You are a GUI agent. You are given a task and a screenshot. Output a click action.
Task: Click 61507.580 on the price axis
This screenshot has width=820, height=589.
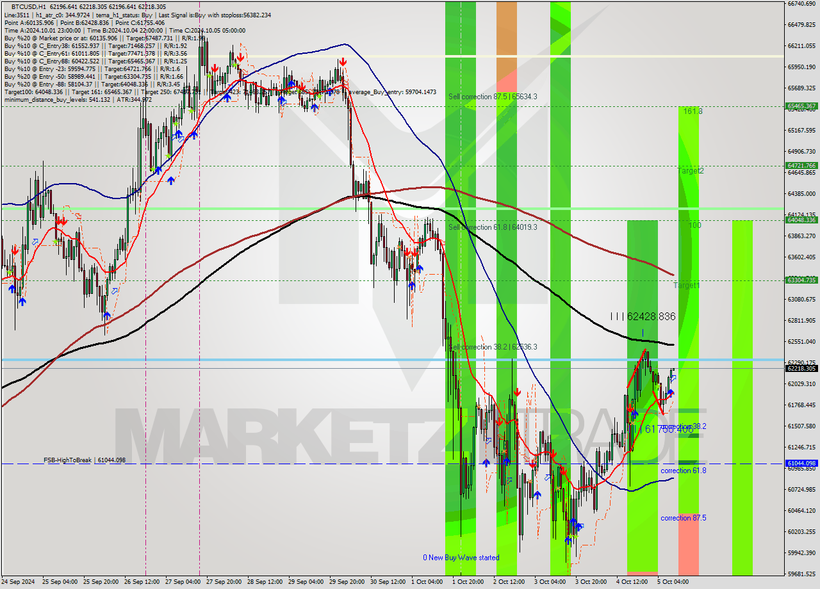point(801,426)
